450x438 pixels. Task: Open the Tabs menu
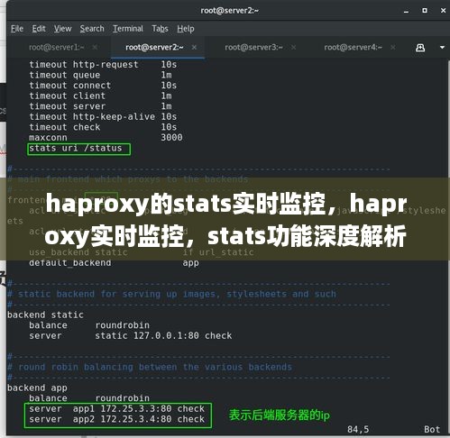160,29
